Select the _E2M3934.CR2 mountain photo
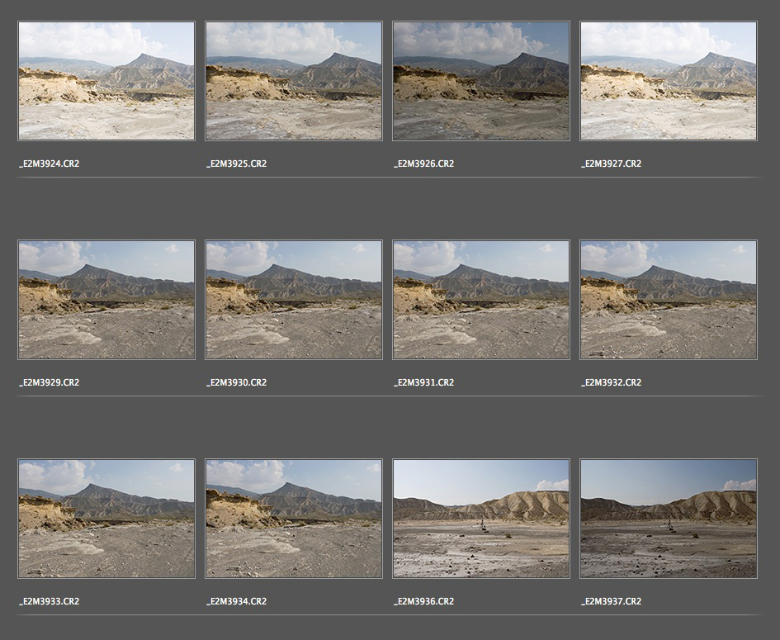The height and width of the screenshot is (640, 780). click(x=294, y=519)
